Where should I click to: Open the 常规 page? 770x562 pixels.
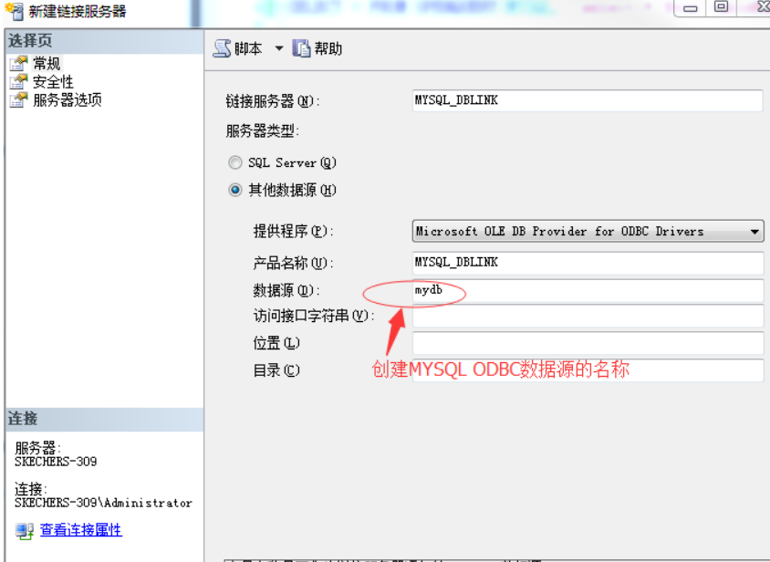47,63
